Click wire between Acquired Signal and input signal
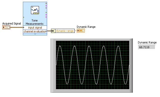 coord(17,27)
